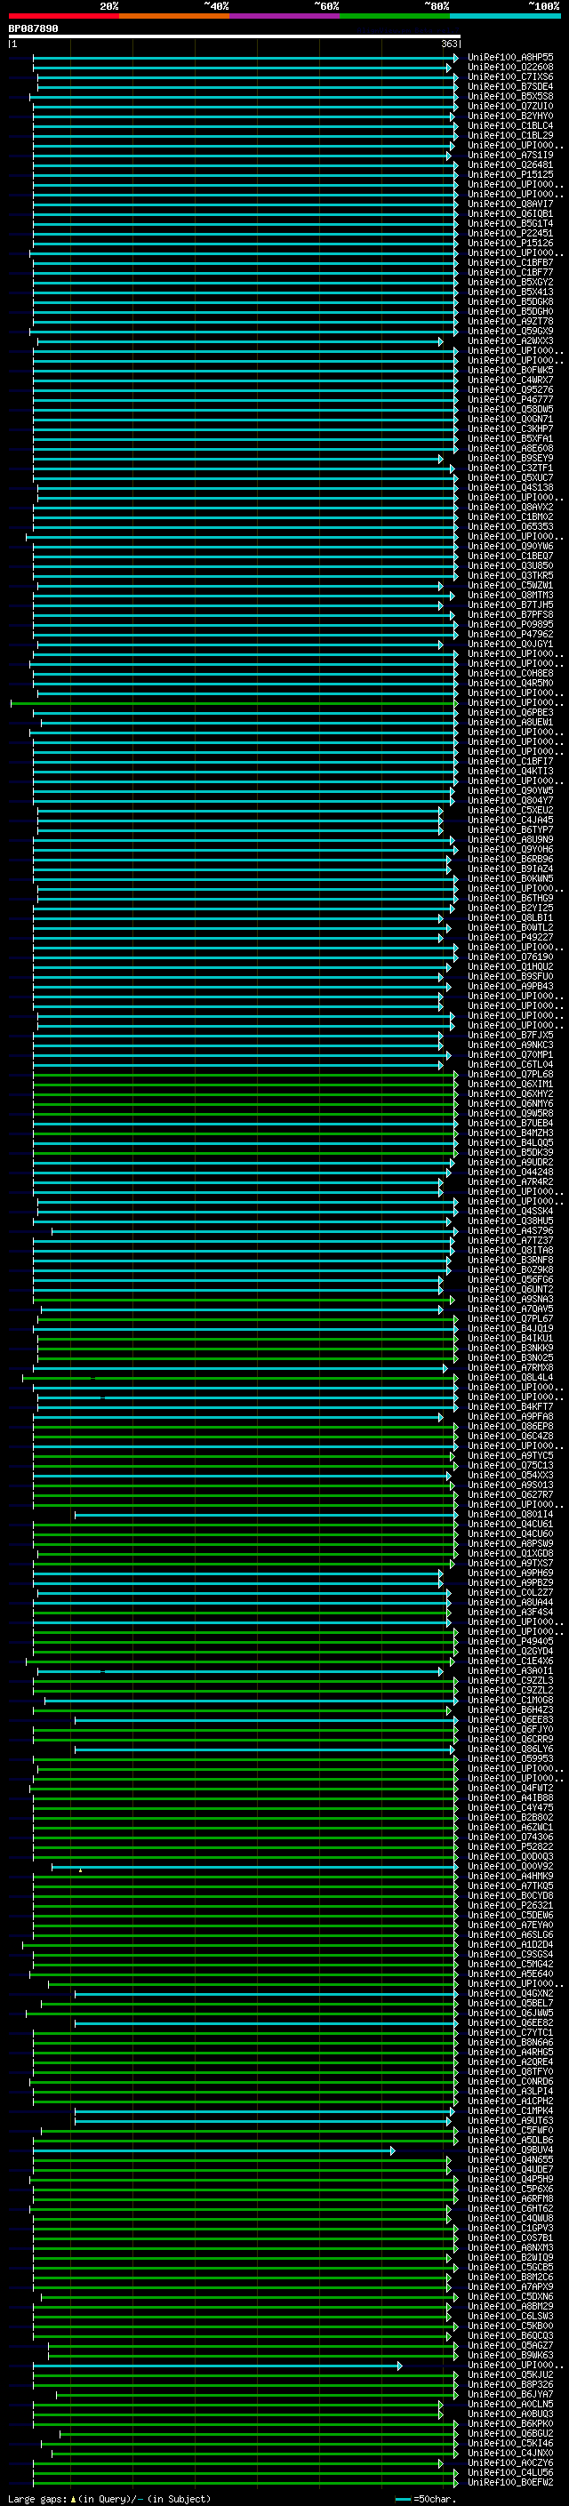
Task: Click the UniRef100_A4S796 label
Action: coord(510,1230)
